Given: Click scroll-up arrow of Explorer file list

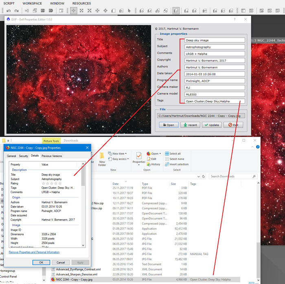Looking at the screenshot, I should point(258,183).
